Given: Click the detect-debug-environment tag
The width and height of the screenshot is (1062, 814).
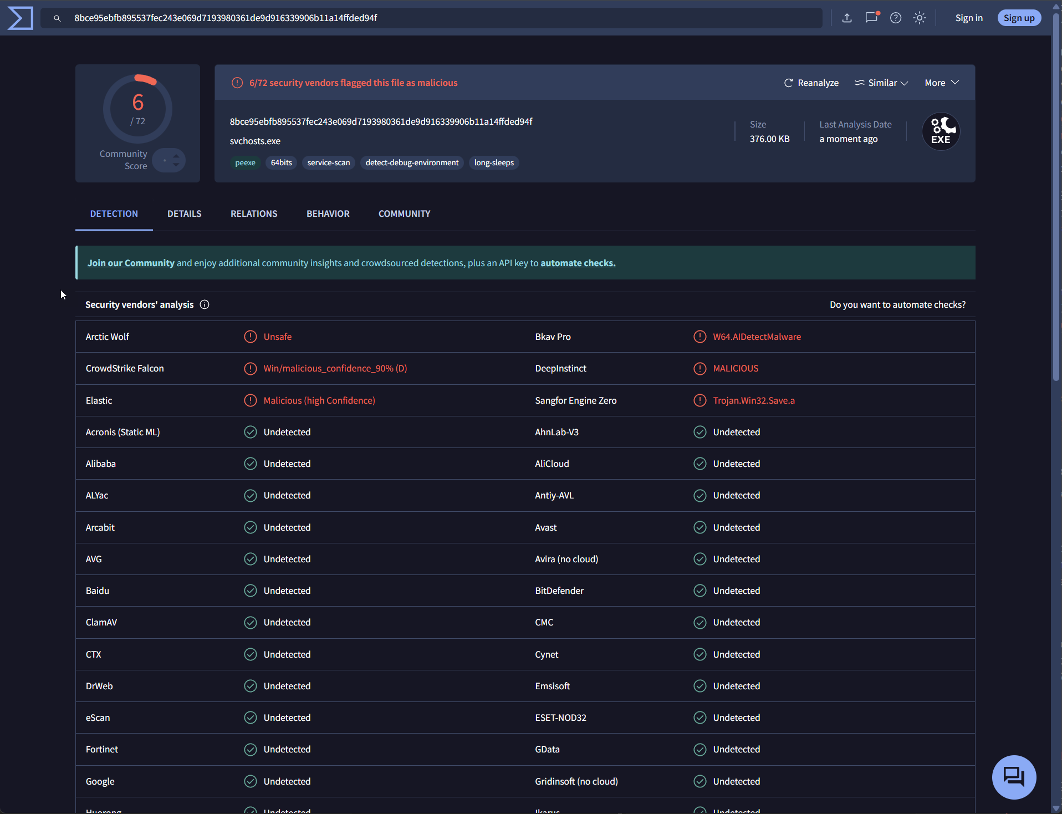Looking at the screenshot, I should [x=412, y=162].
